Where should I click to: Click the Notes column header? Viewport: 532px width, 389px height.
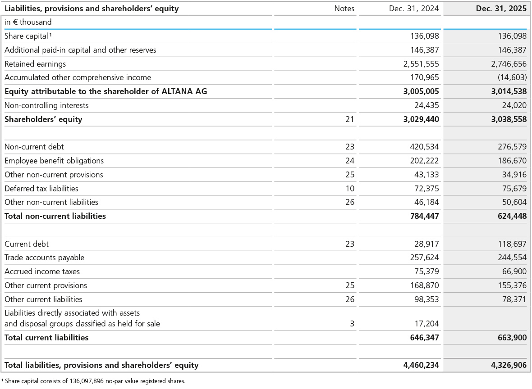click(344, 9)
